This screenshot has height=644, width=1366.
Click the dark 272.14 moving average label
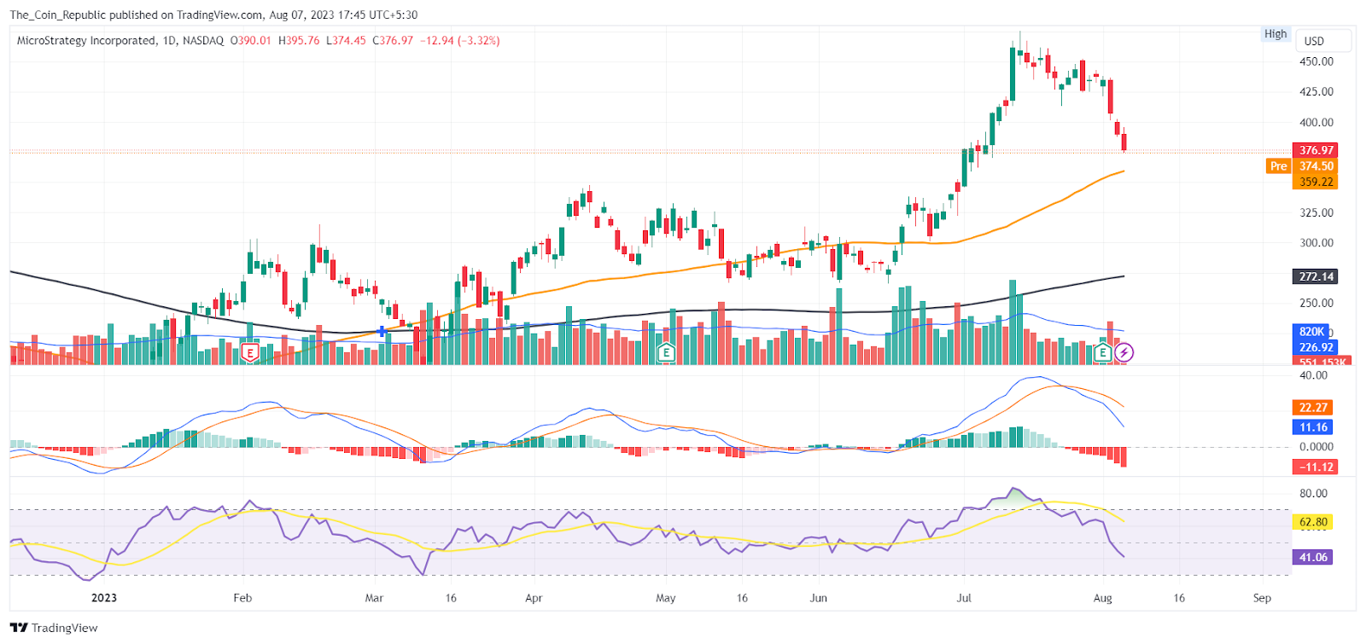(1316, 276)
